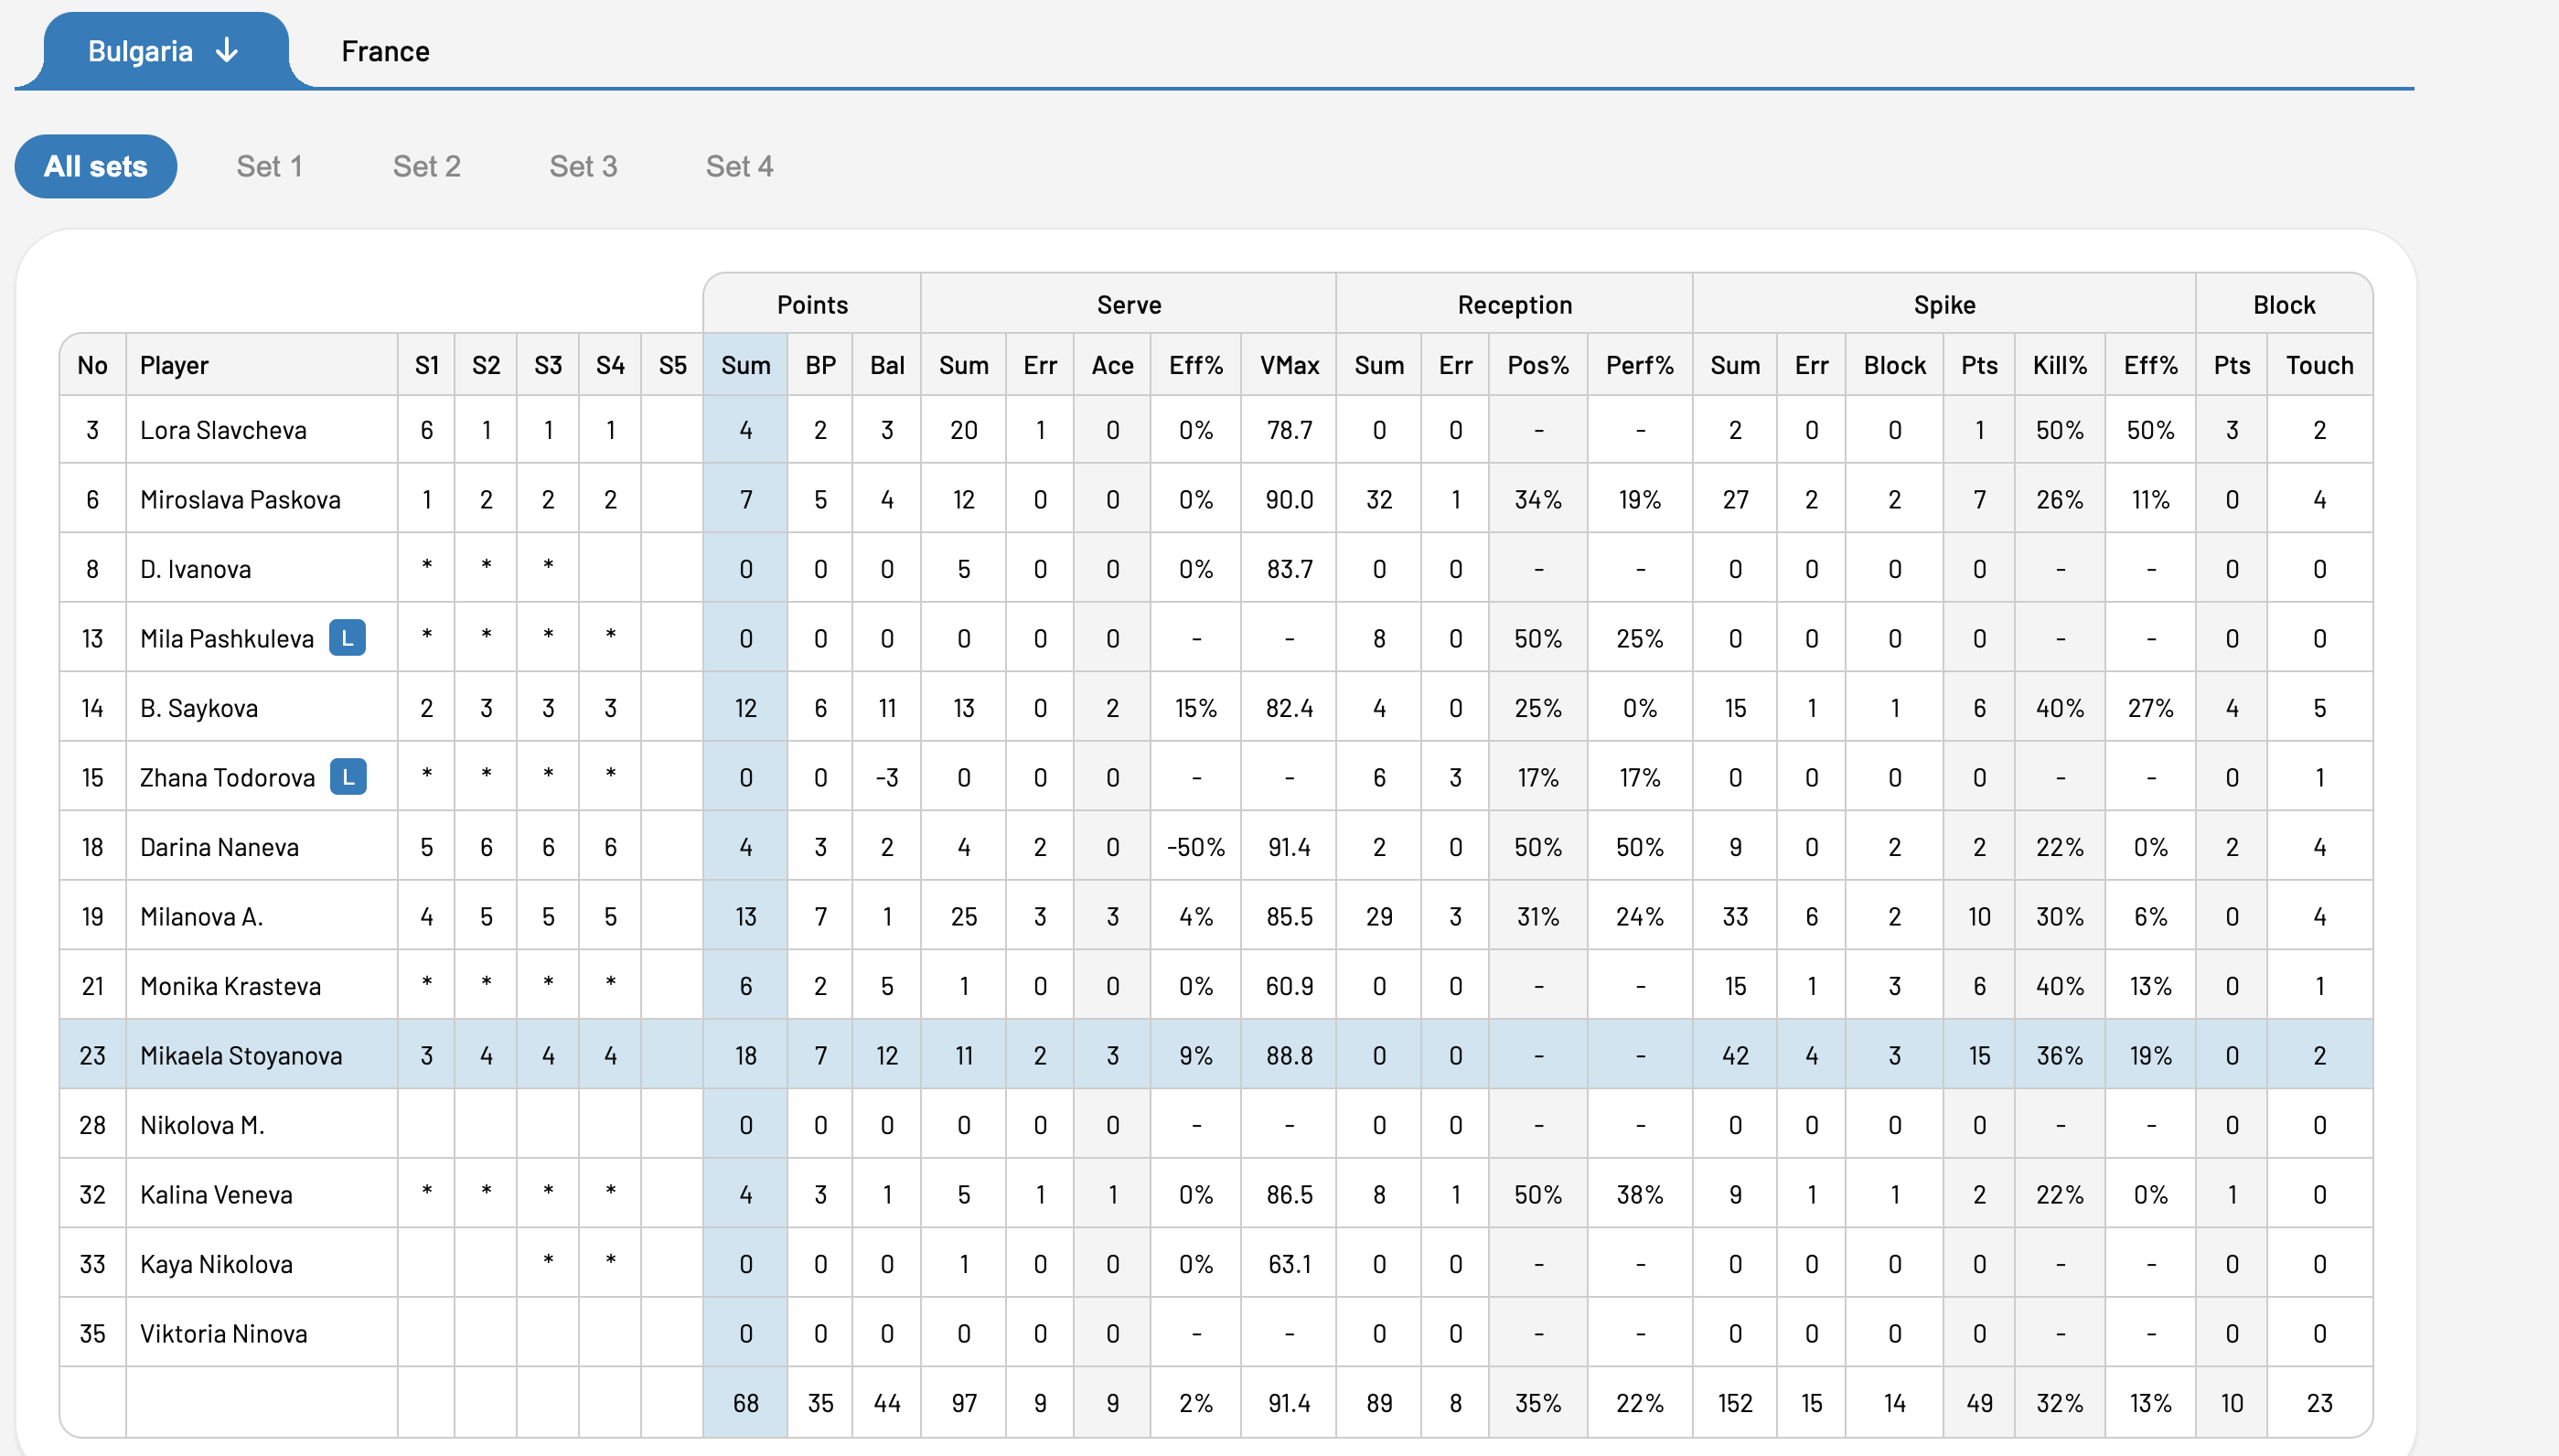Click the No column header
The height and width of the screenshot is (1456, 2559).
coord(92,365)
